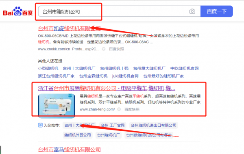Screen dimensions: 244x154
Task: Click the shield icon beside the zhan-teng.com URL
Action: pyautogui.click(x=119, y=109)
